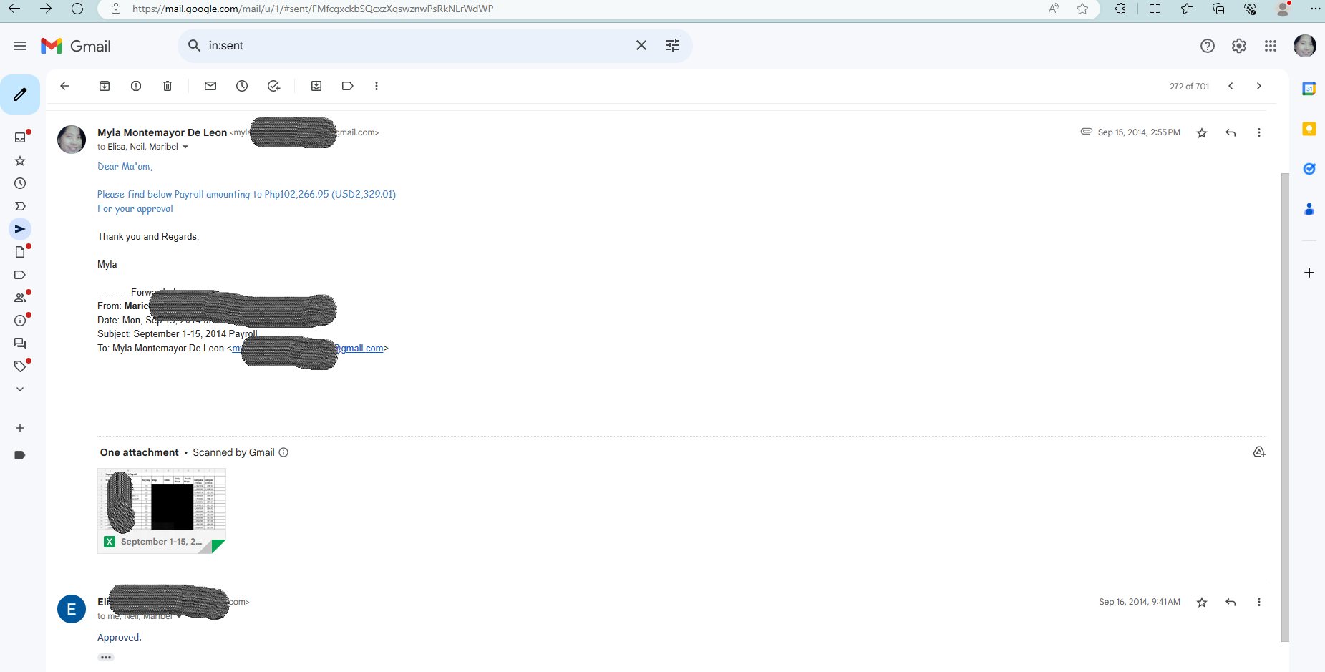This screenshot has width=1325, height=672.
Task: Get add-ons with the side panel plus
Action: [1309, 273]
